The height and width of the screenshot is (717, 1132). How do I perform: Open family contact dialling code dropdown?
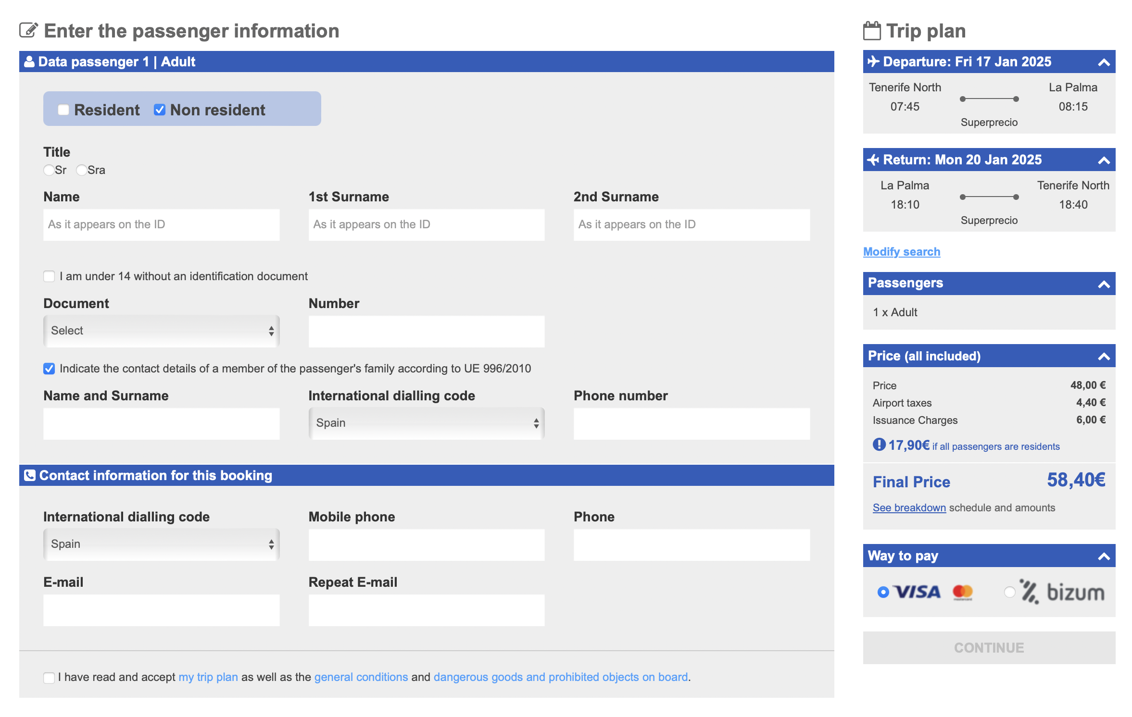point(427,423)
